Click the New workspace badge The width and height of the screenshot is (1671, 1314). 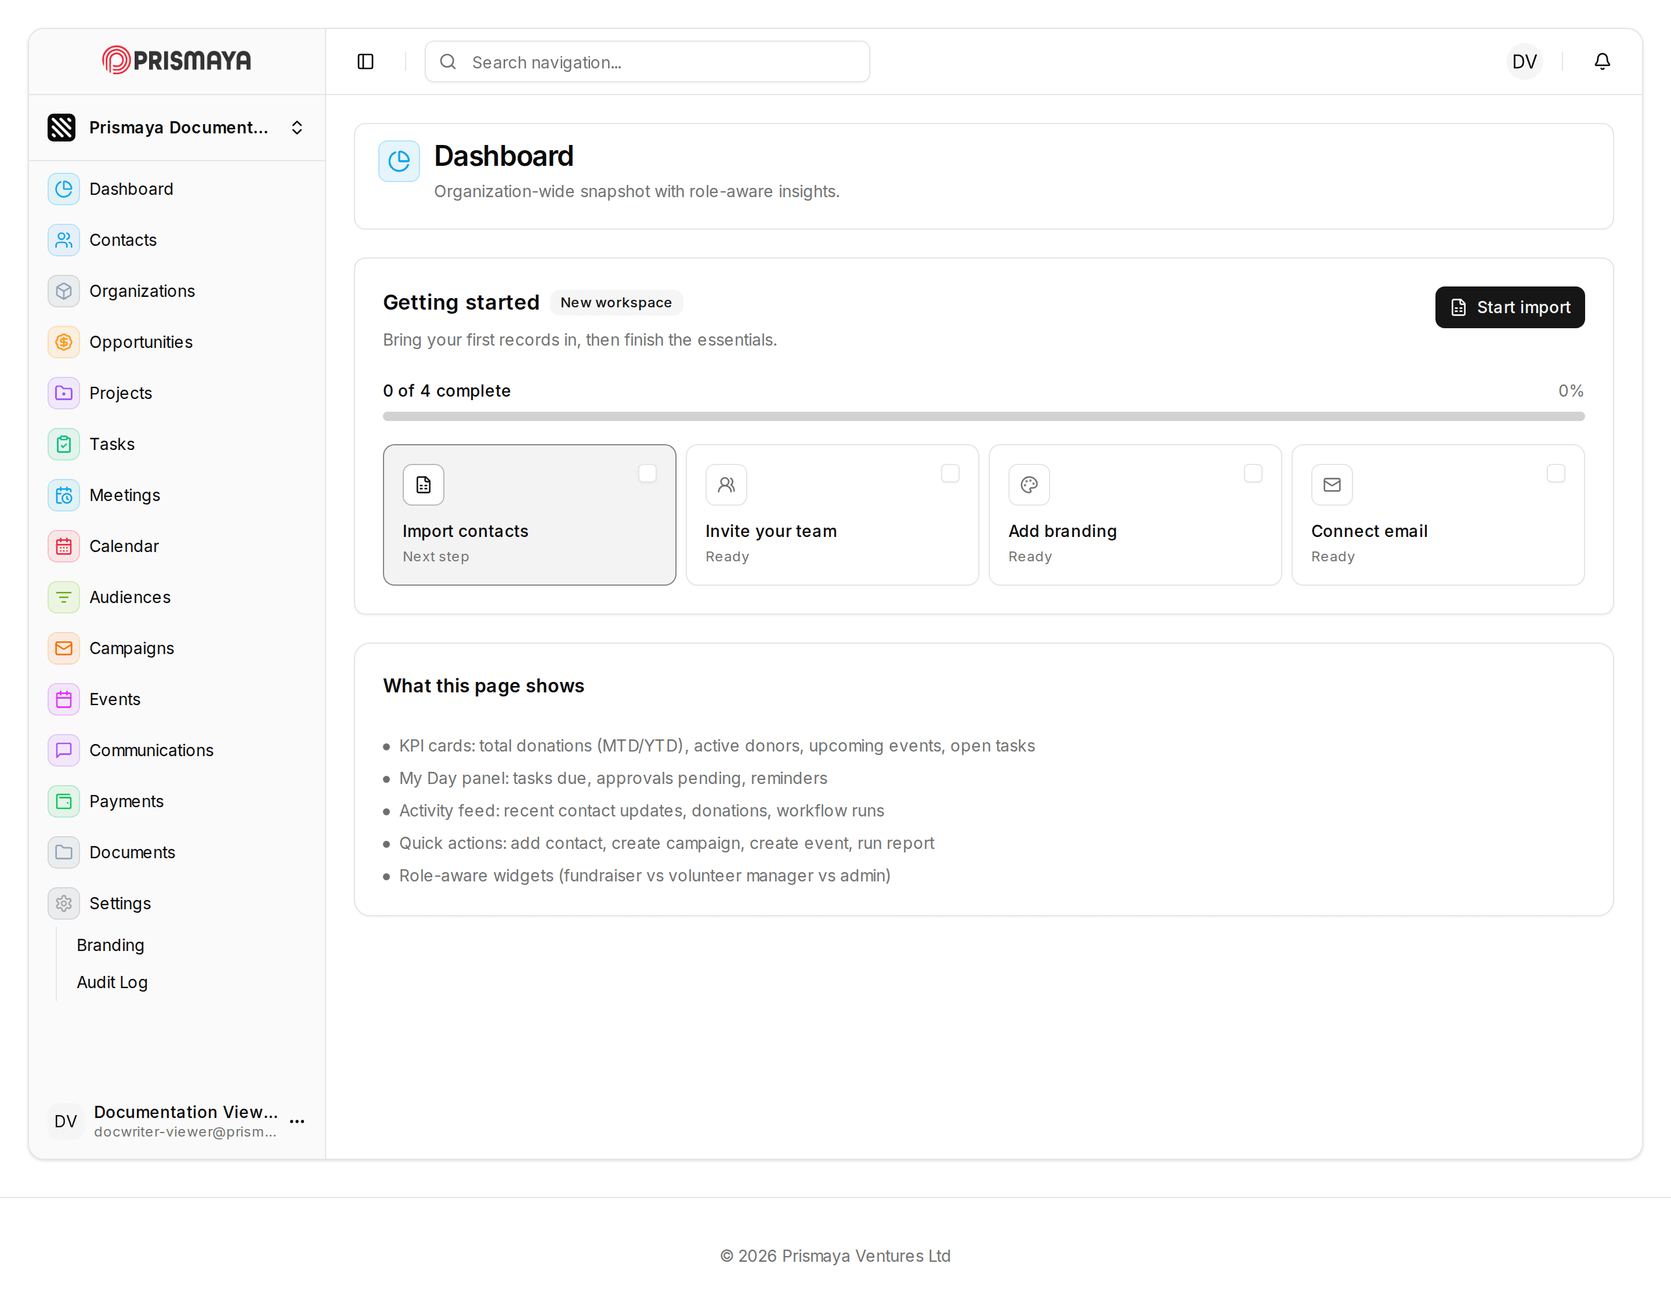[x=616, y=302]
